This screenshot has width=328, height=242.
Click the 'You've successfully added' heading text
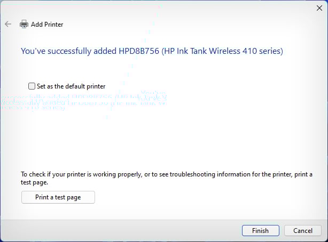[69, 51]
